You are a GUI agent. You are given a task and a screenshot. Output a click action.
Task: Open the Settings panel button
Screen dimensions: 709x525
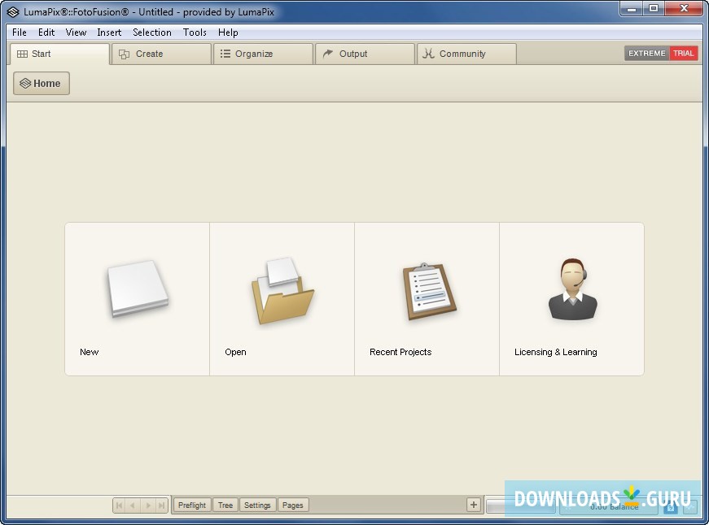click(257, 505)
